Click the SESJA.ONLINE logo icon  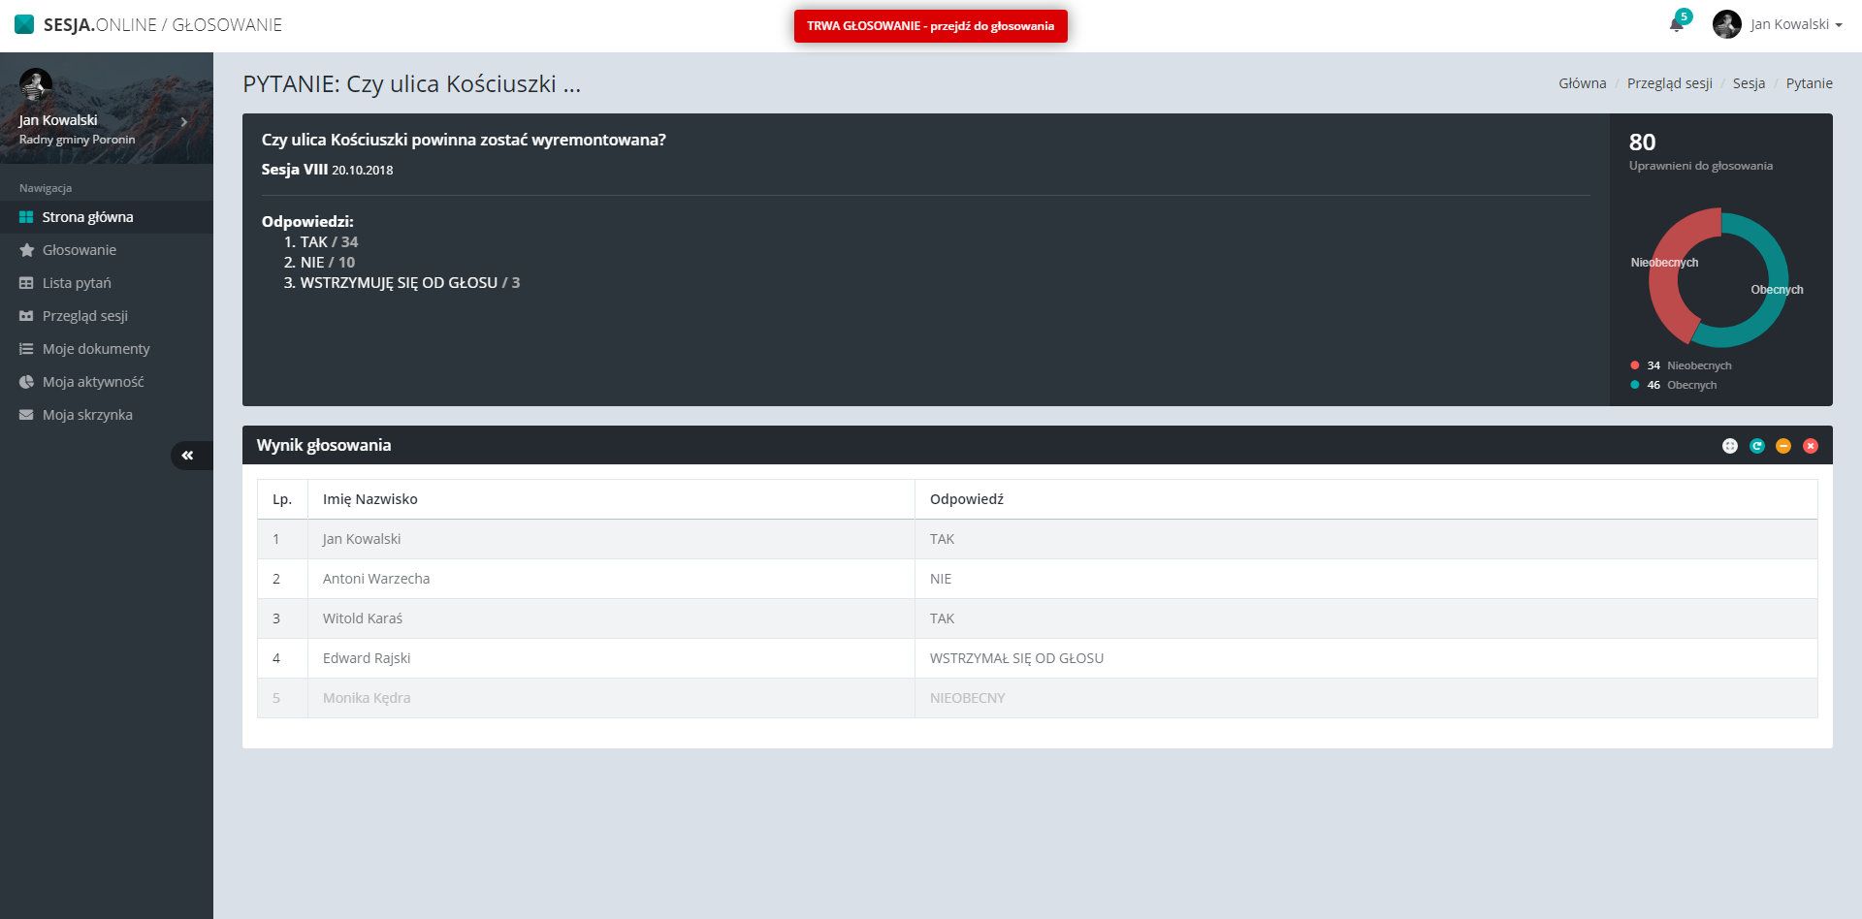(x=24, y=25)
